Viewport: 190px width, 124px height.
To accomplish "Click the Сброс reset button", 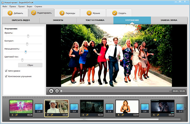I will click(30, 65).
